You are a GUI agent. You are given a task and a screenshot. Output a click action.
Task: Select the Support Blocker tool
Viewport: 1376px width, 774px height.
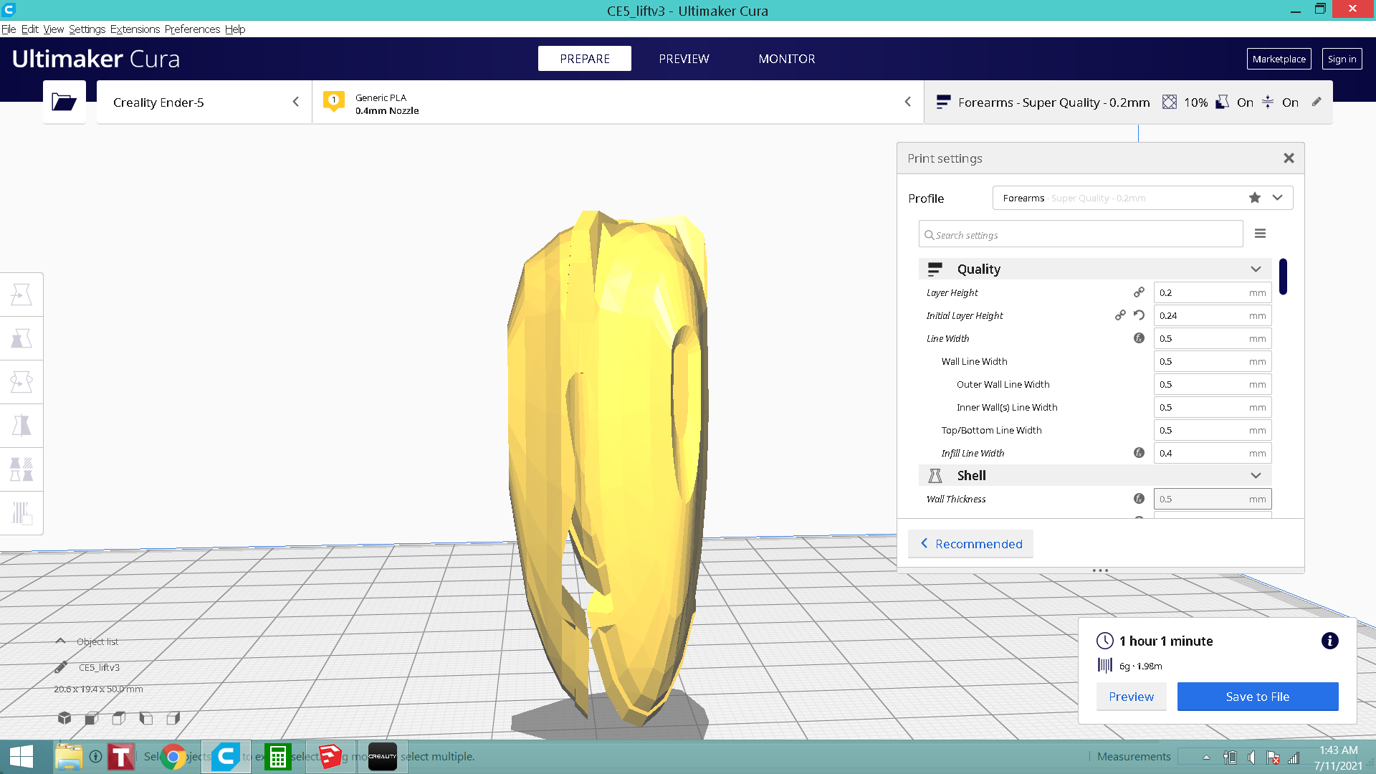pos(21,513)
